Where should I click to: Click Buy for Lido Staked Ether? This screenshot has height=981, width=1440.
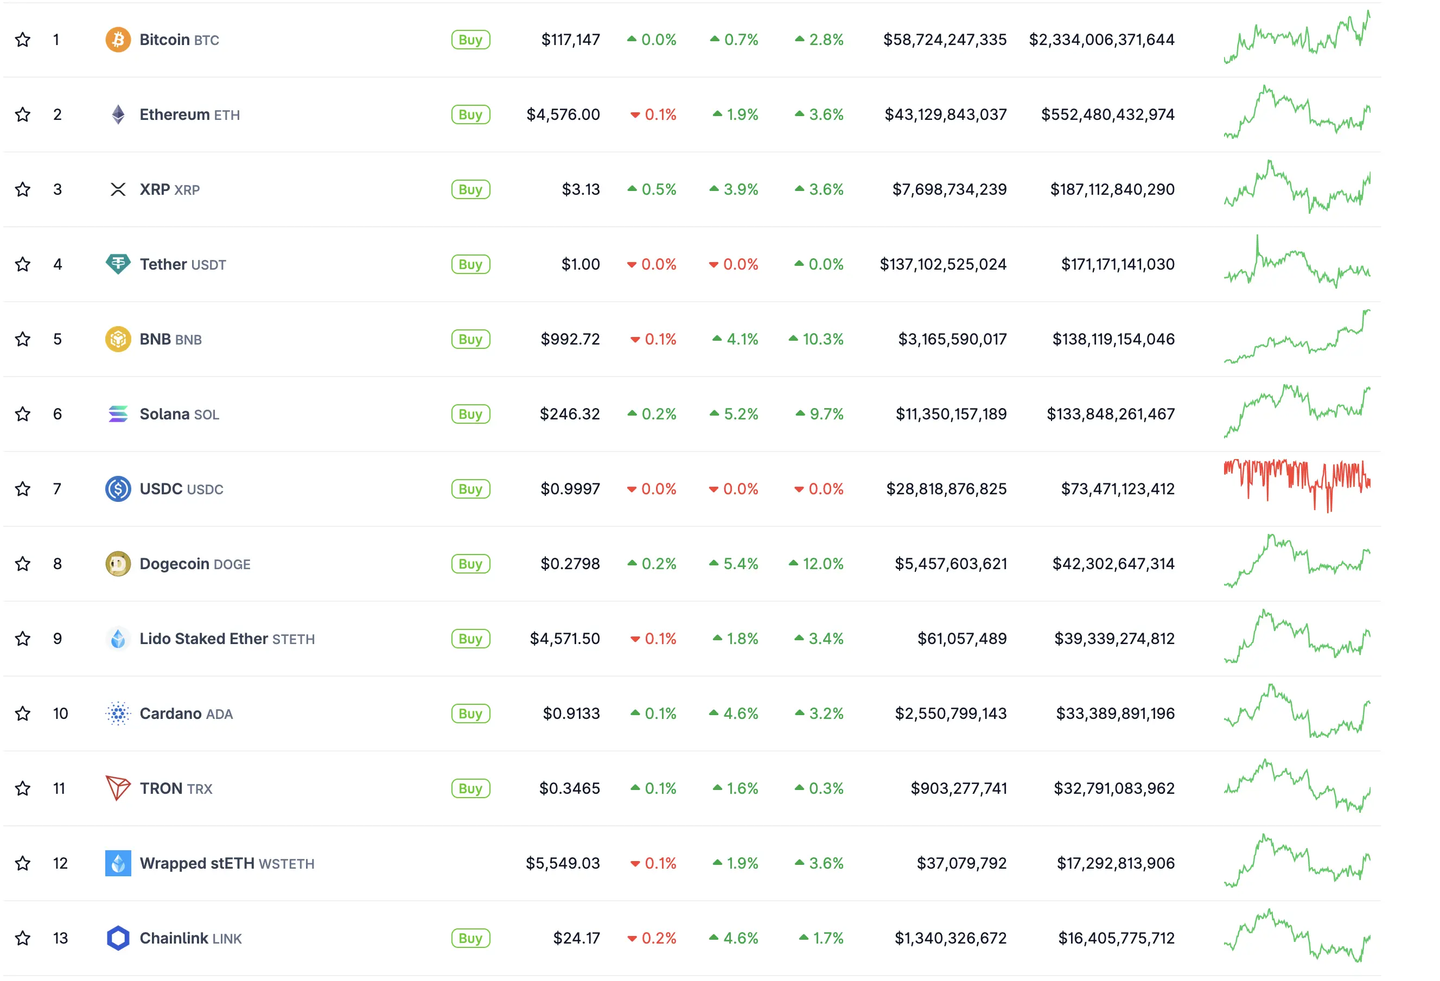tap(471, 639)
